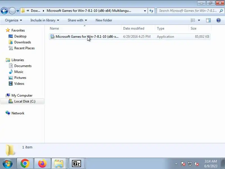
Task: Click the greyed Forward arrow button
Action: click(x=12, y=11)
